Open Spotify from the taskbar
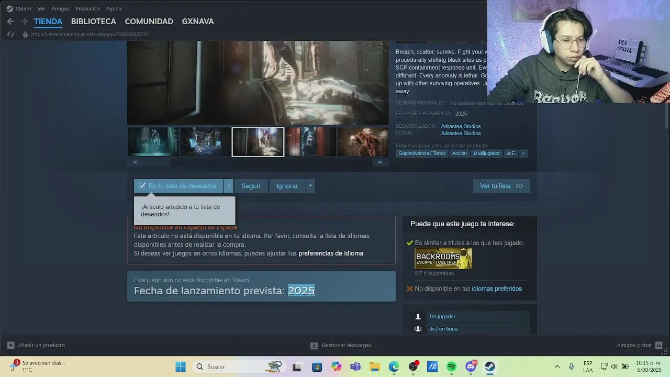 pos(451,367)
